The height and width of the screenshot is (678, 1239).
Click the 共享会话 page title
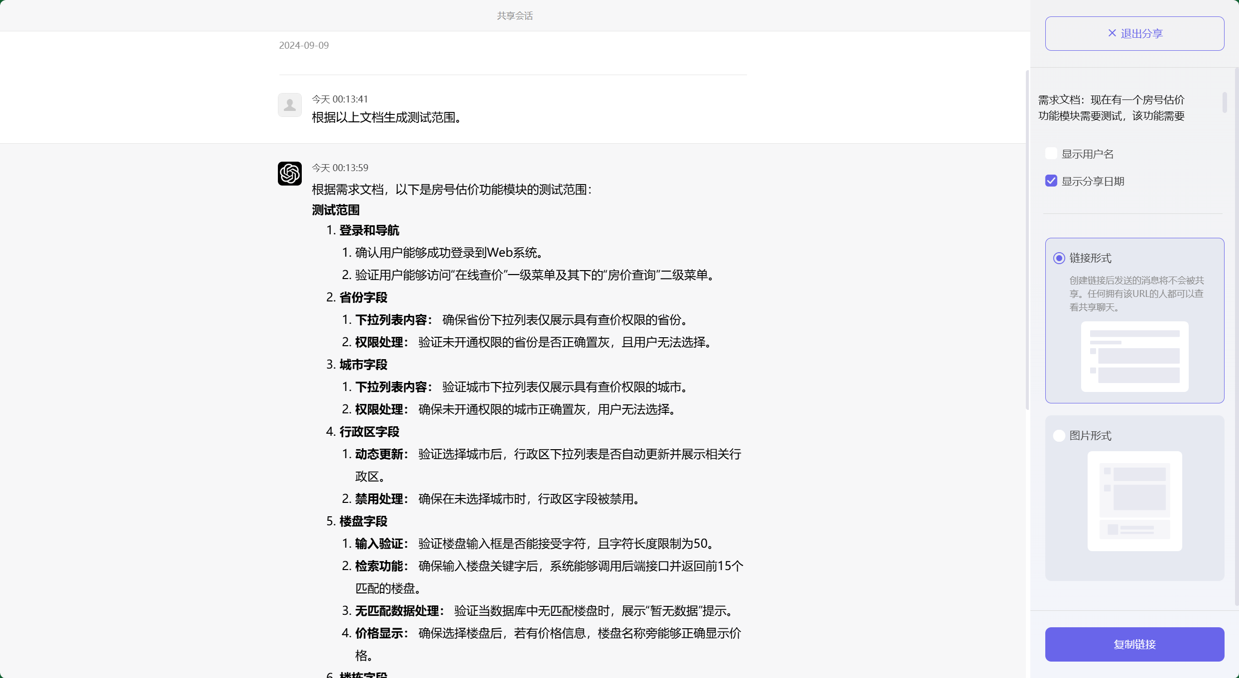click(514, 15)
